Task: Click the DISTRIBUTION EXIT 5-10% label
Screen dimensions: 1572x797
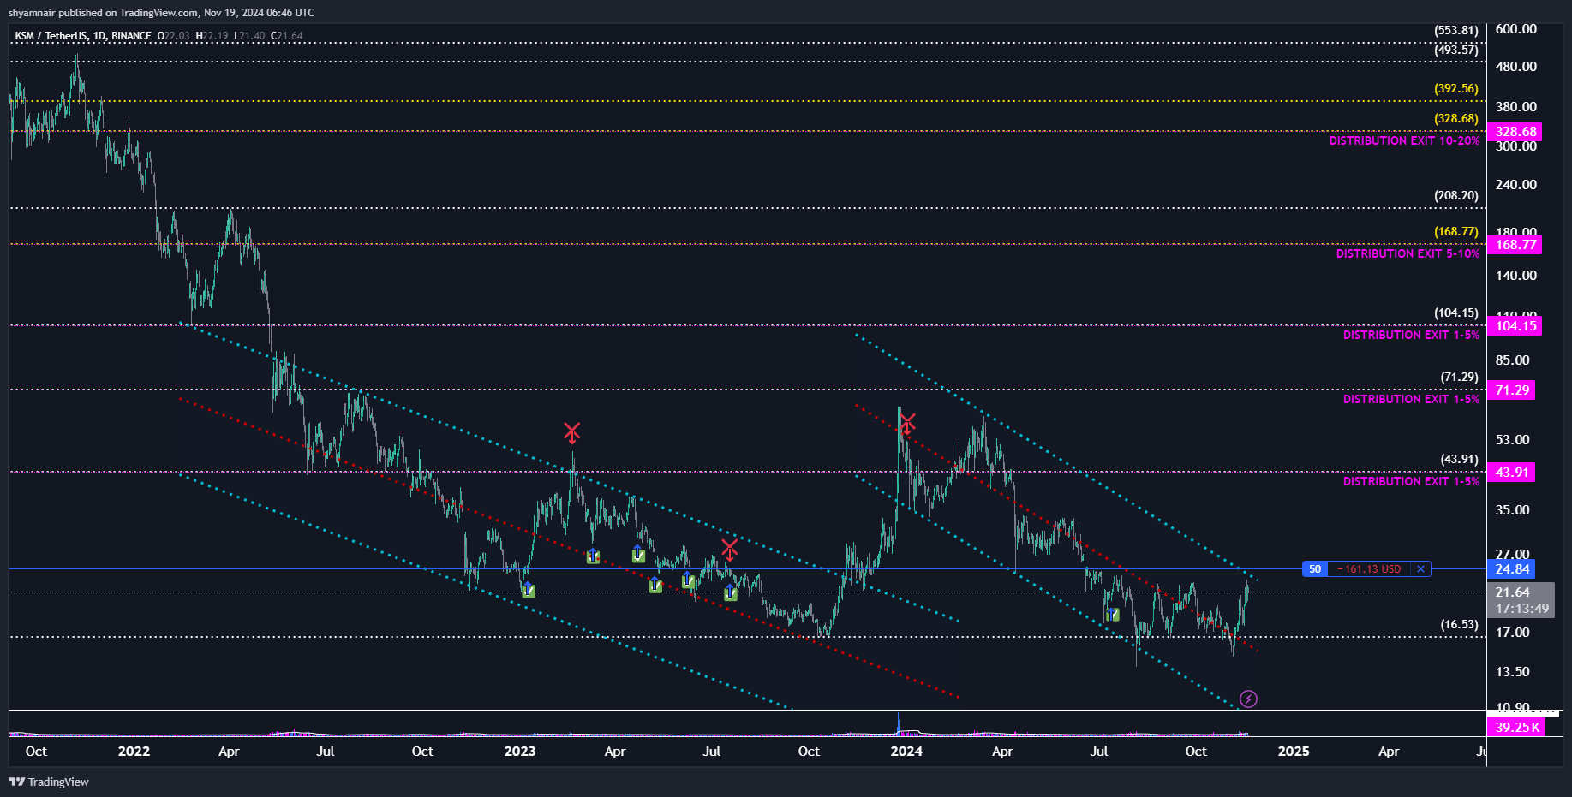Action: click(1408, 254)
